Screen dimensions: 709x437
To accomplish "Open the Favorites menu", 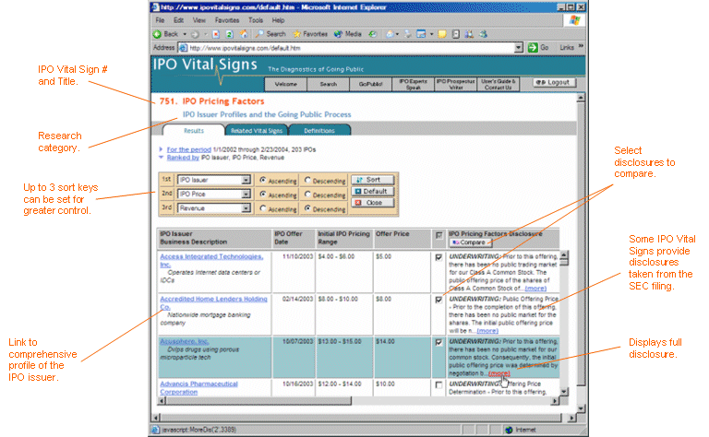I will (227, 20).
